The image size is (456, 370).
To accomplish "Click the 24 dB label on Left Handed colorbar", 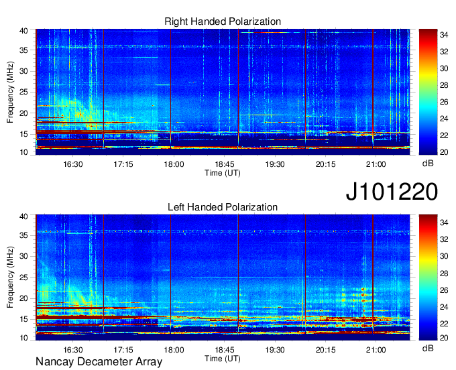I will pos(444,306).
